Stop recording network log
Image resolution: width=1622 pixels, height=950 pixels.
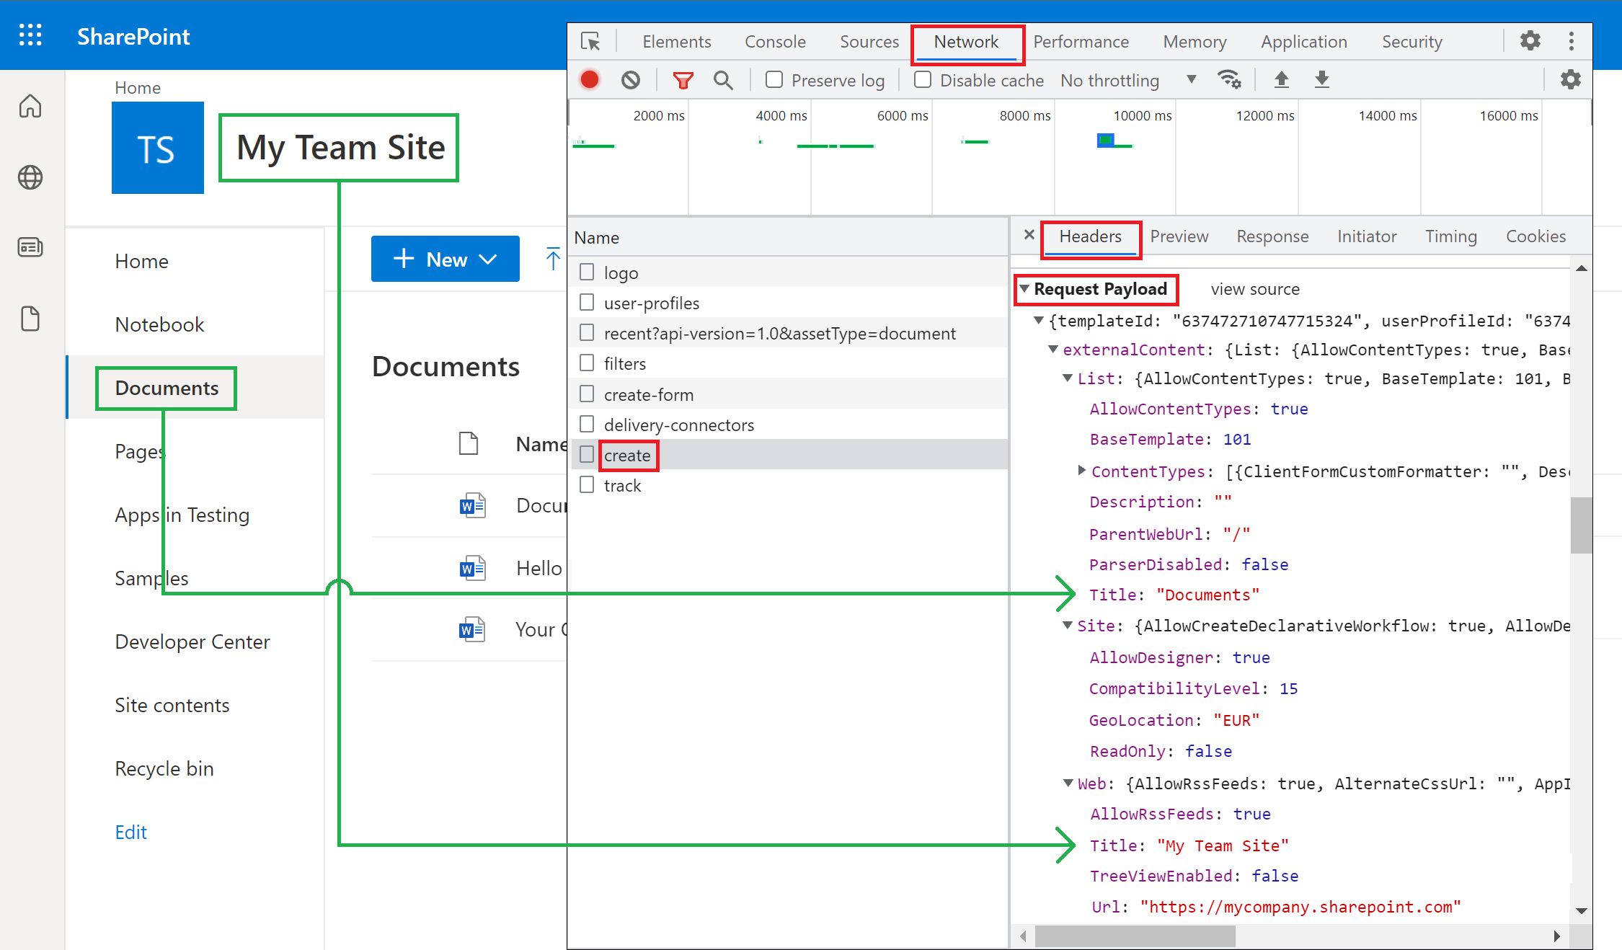click(x=589, y=79)
